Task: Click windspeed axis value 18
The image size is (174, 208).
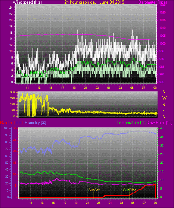Action: 11,26
